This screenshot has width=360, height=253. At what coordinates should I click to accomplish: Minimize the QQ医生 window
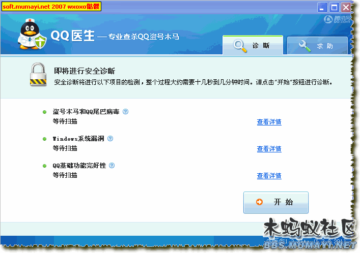(x=322, y=8)
